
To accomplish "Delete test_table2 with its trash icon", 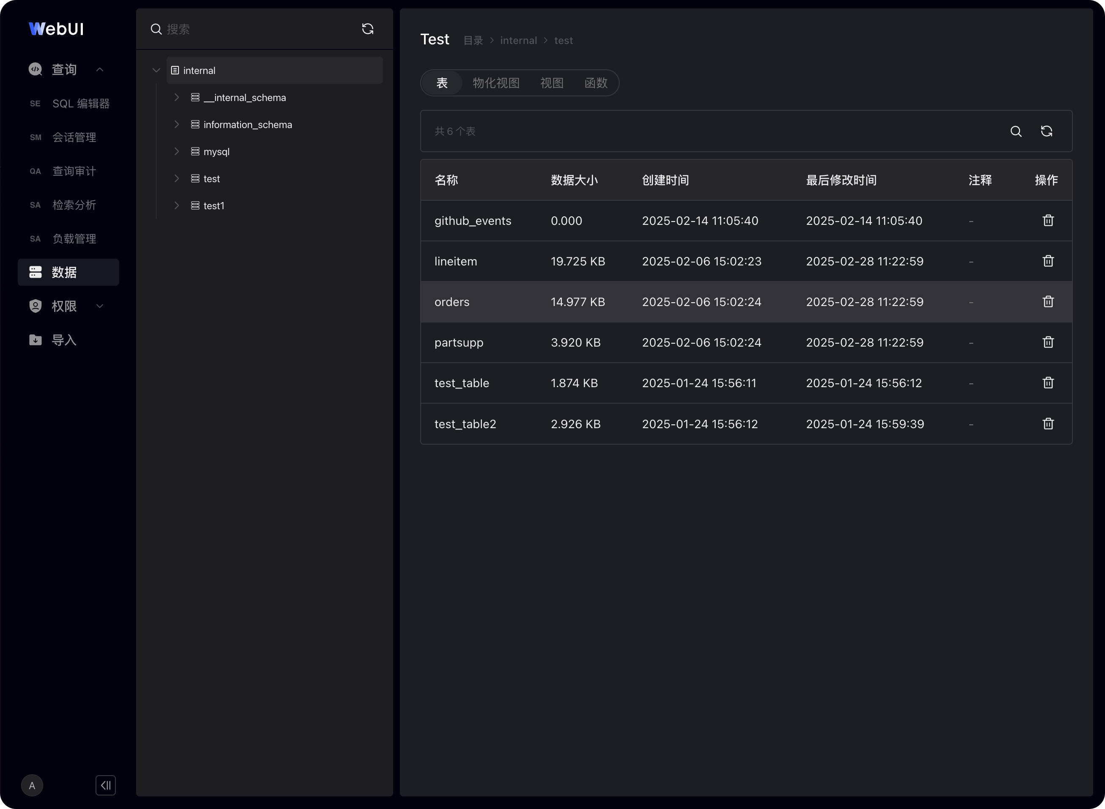I will (1048, 424).
